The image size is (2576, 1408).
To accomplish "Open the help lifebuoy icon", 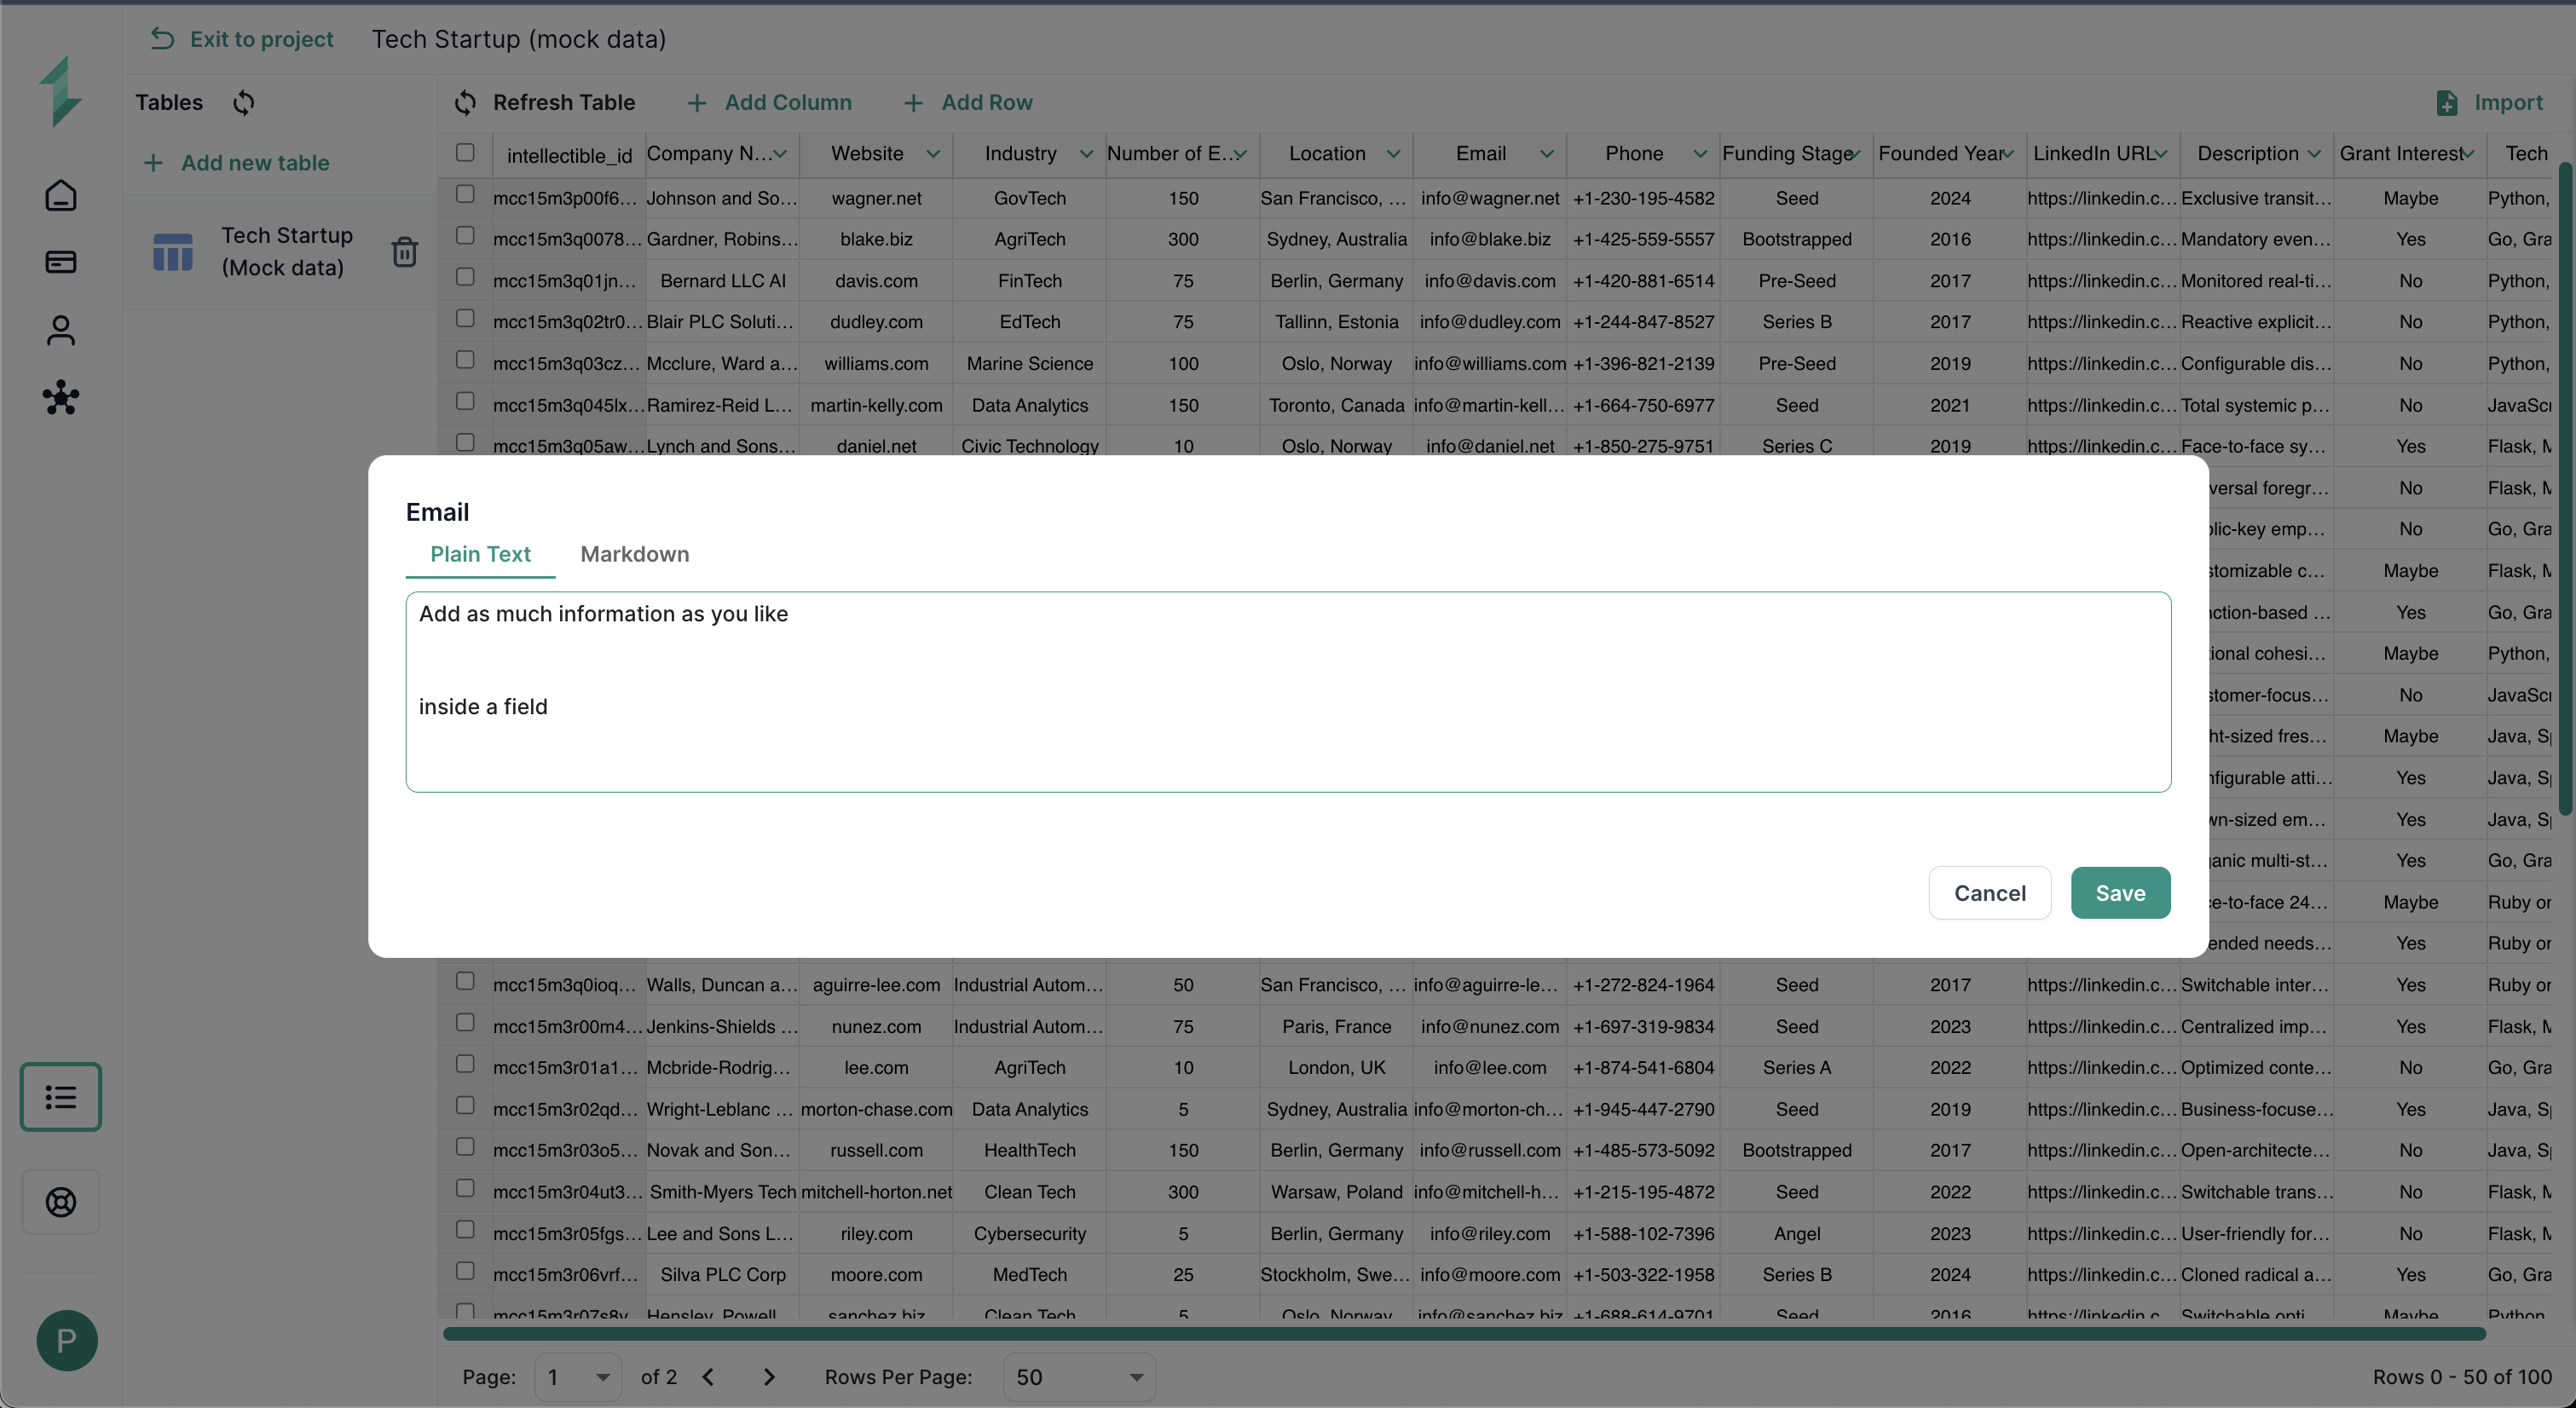I will pyautogui.click(x=61, y=1202).
